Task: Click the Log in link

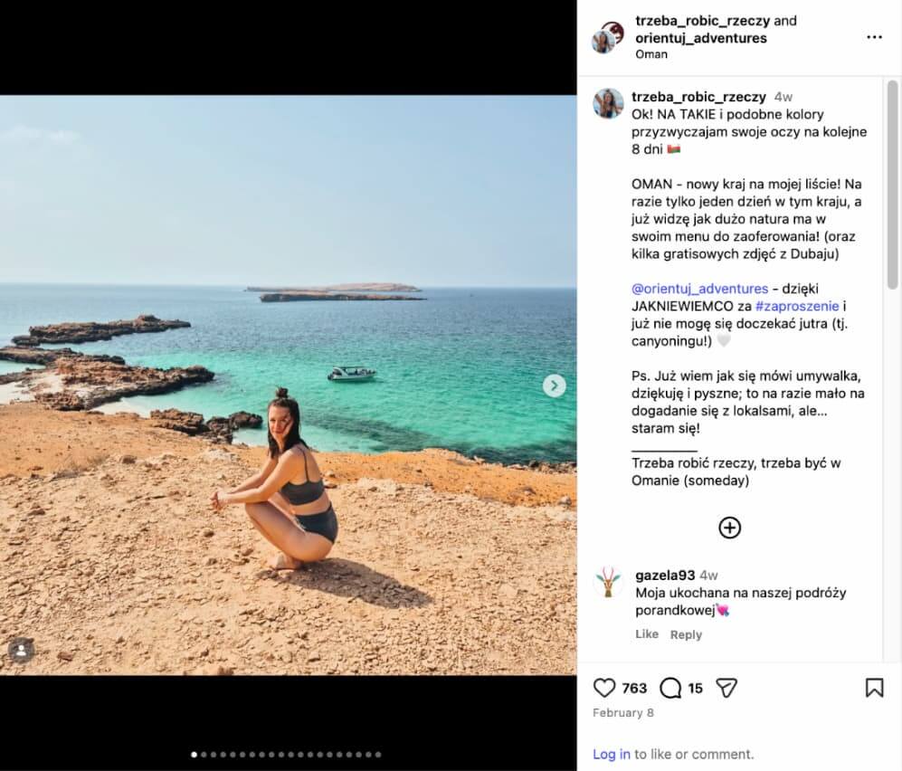Action: pos(612,754)
